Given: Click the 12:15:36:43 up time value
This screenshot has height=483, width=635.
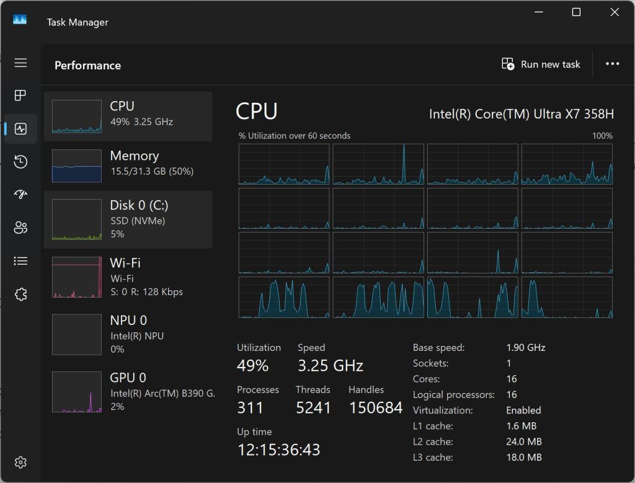Looking at the screenshot, I should [278, 450].
